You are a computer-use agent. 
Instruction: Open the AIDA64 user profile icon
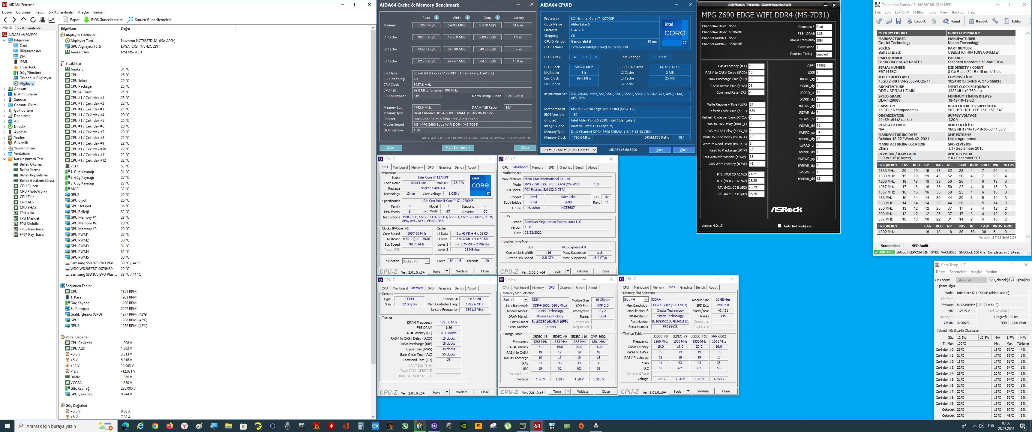42,19
